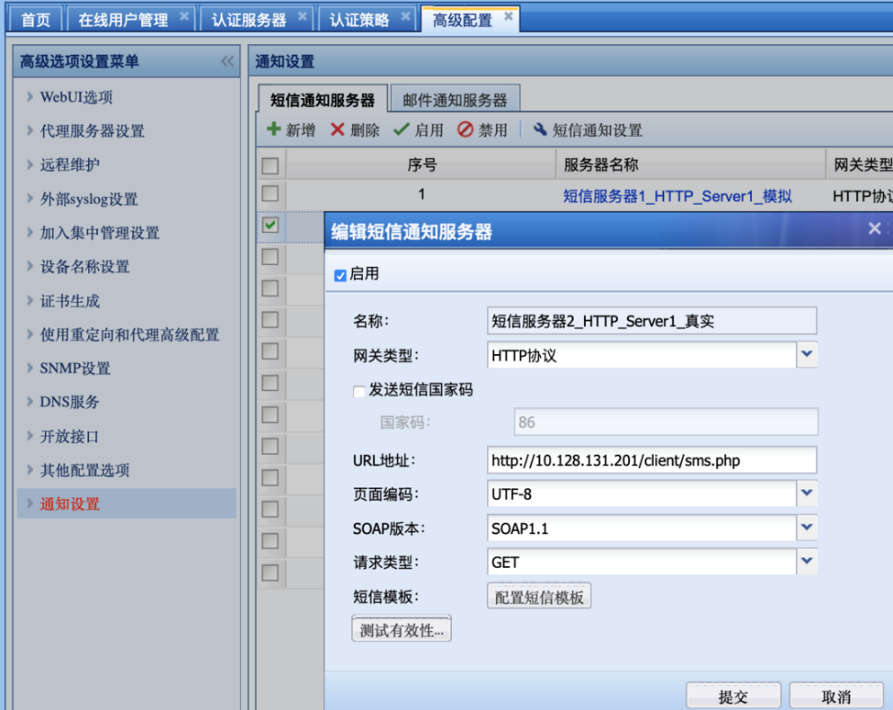Image resolution: width=893 pixels, height=710 pixels.
Task: Select SNMP设置 in the sidebar menu
Action: [x=75, y=368]
